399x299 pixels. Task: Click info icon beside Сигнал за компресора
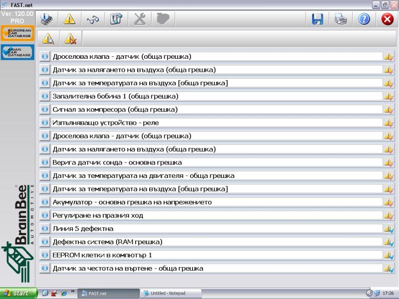44,109
